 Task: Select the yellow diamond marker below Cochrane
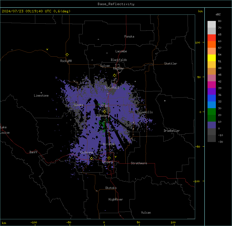[x=92, y=158]
